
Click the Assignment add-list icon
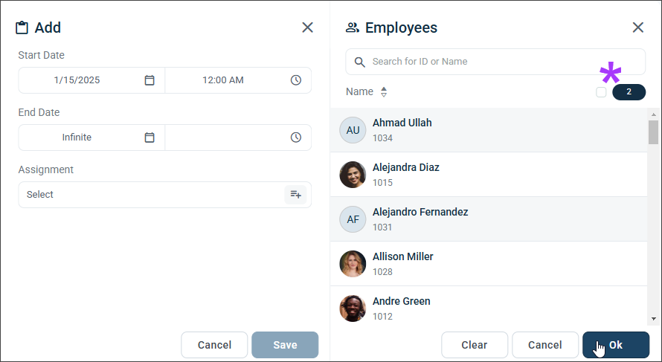(x=295, y=195)
